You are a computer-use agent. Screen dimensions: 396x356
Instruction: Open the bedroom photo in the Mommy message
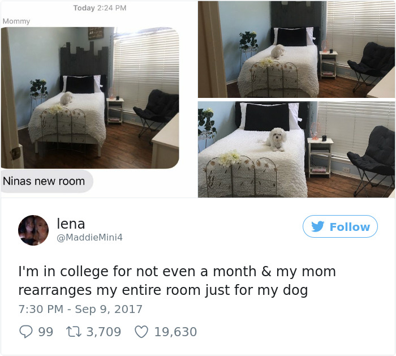91,97
